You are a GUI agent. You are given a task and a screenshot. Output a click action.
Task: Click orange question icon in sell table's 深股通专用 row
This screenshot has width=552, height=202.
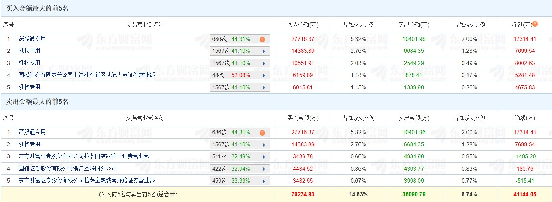(x=262, y=133)
